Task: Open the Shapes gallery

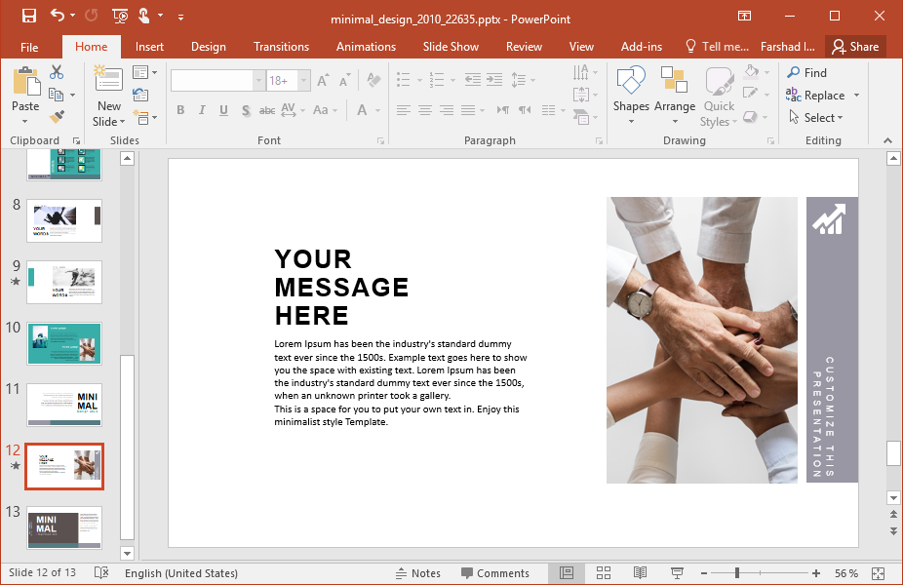Action: pos(631,96)
